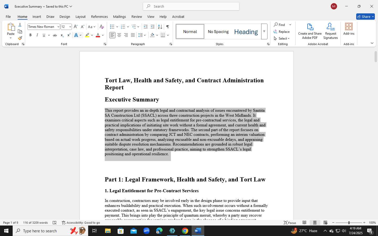This screenshot has width=378, height=236.
Task: Expand the Paste options arrow
Action: coord(11,38)
